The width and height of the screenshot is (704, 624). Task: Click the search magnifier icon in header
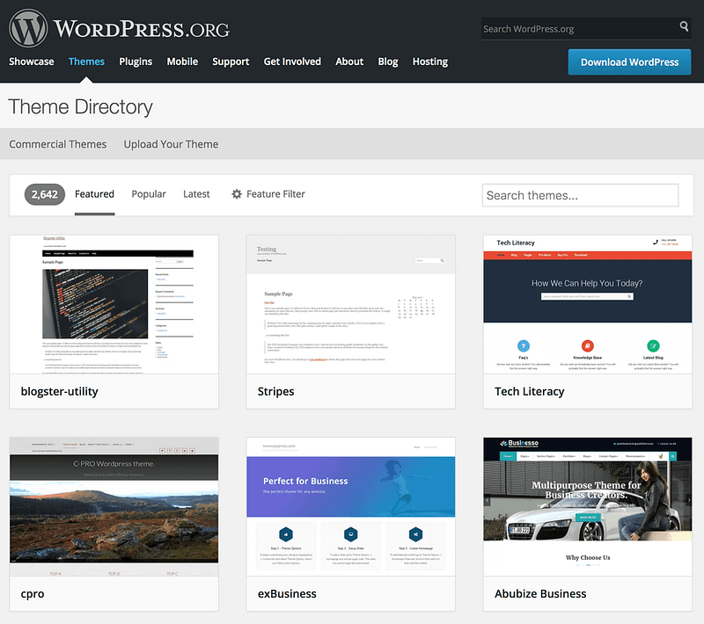click(x=684, y=27)
